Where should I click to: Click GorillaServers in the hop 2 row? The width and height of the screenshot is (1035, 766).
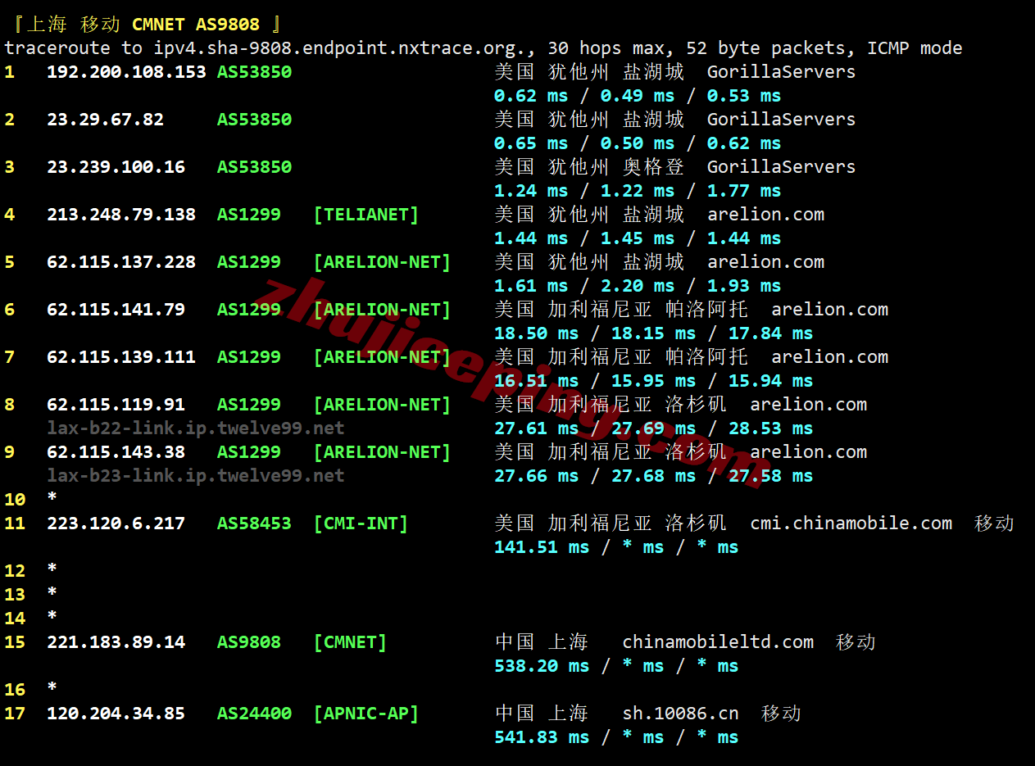point(782,120)
